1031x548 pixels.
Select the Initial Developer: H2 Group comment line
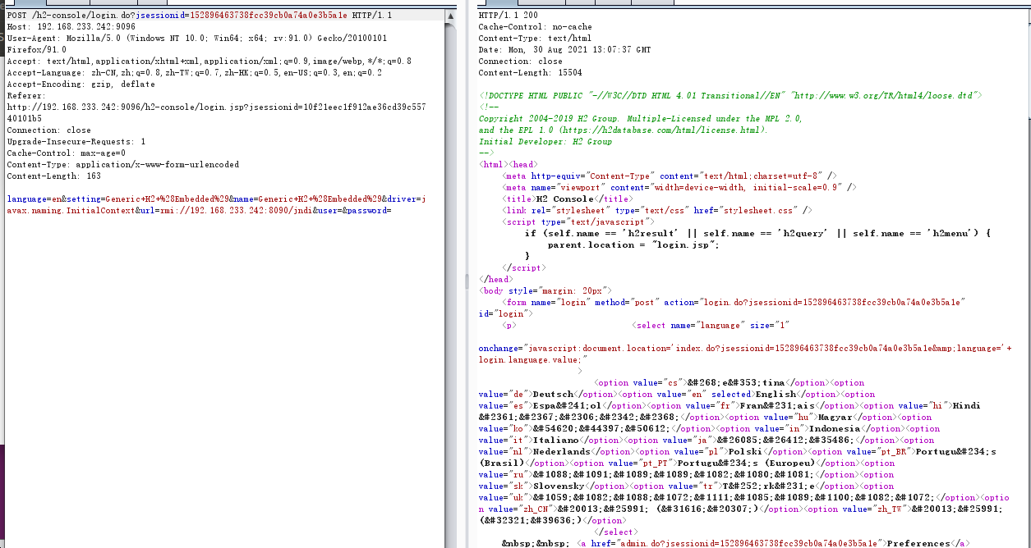click(x=545, y=142)
